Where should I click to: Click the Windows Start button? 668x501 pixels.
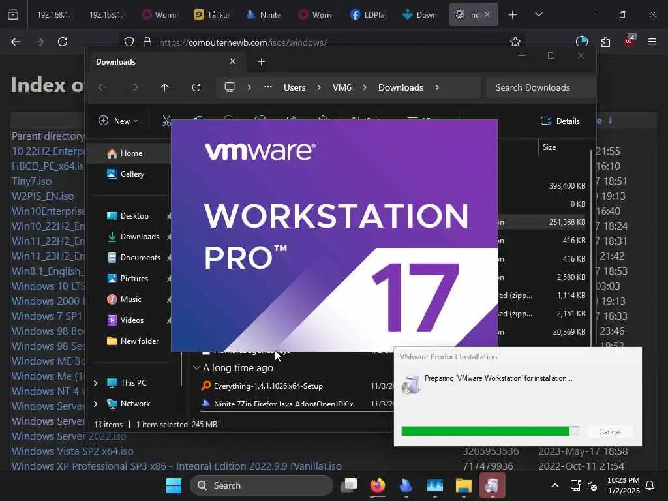[x=174, y=485]
